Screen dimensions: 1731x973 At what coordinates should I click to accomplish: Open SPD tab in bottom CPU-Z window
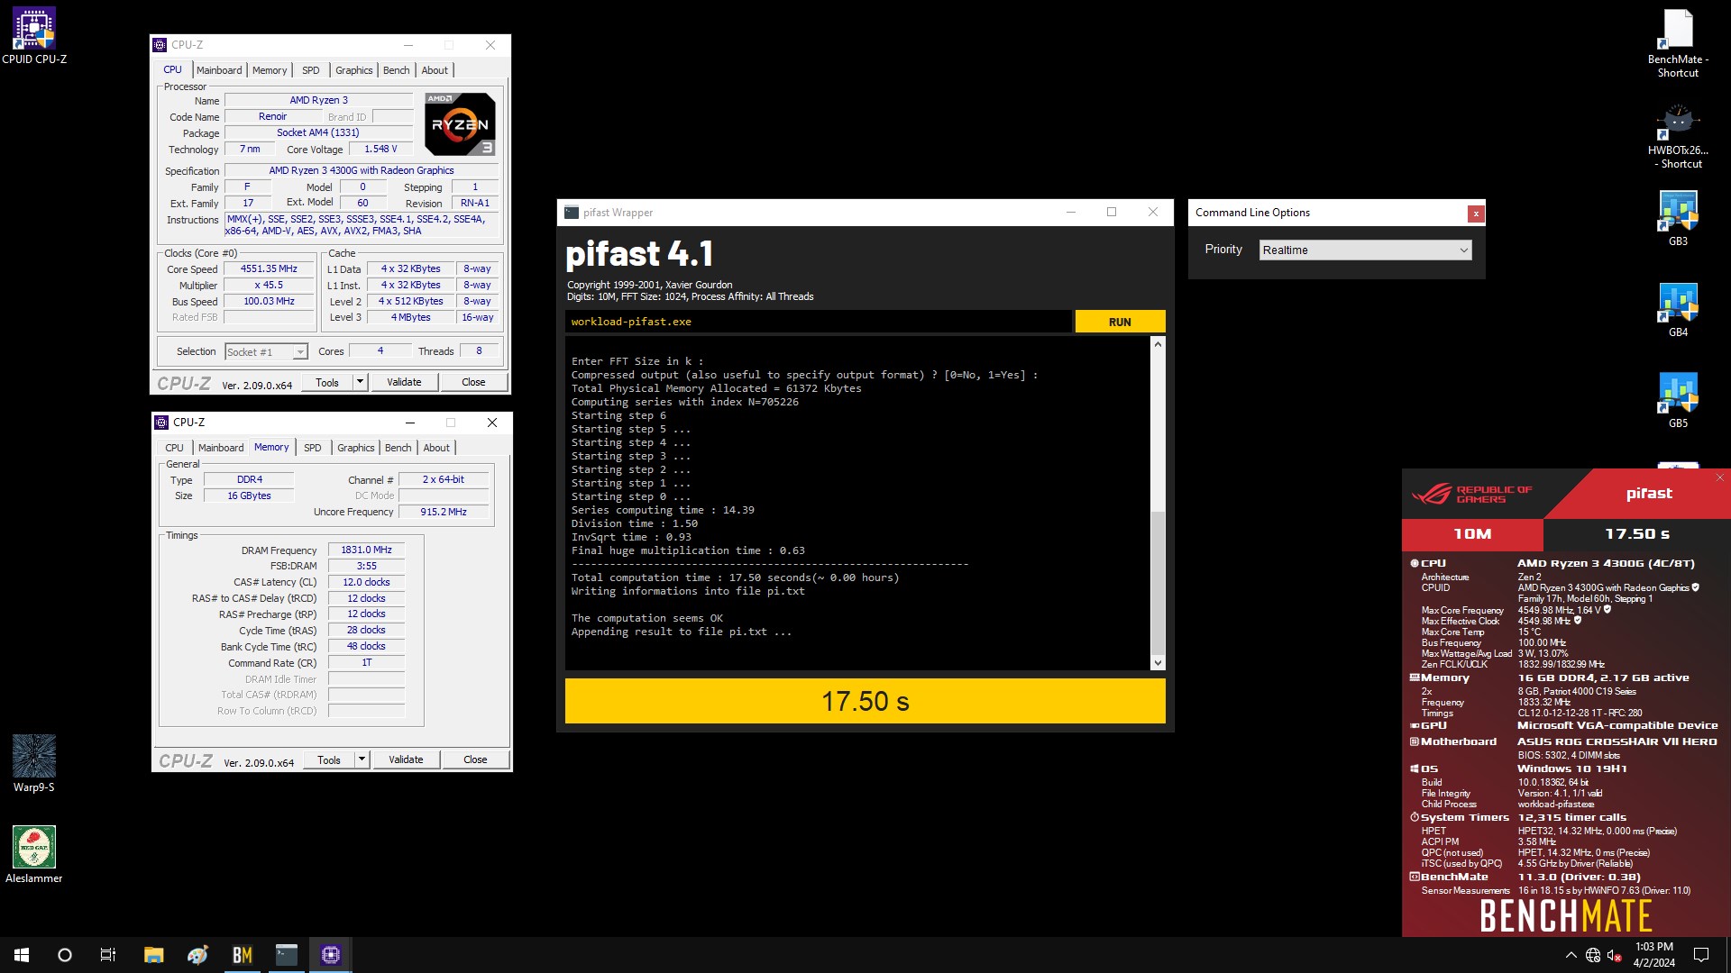pos(313,448)
